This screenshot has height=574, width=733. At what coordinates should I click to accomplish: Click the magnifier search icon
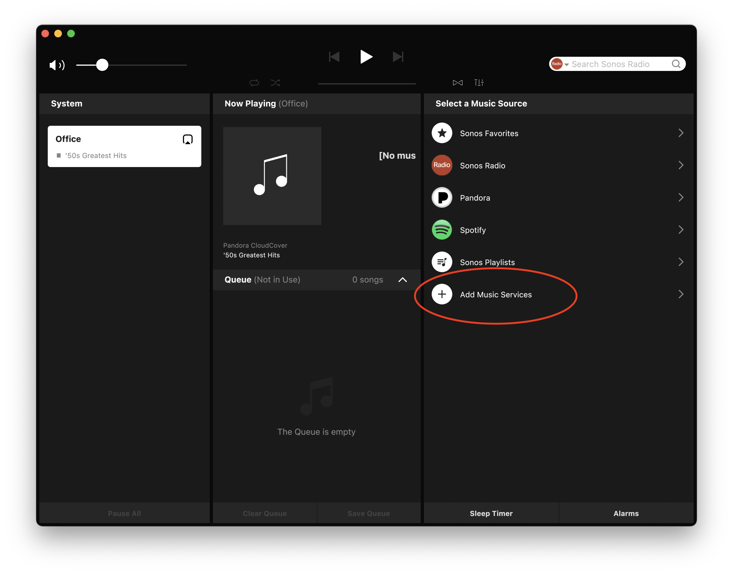676,64
